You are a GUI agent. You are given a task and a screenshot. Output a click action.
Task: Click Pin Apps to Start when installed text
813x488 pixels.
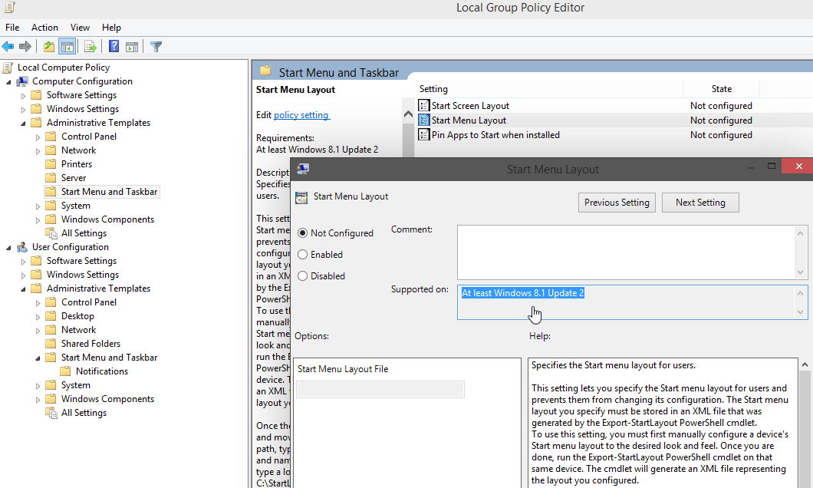point(495,135)
